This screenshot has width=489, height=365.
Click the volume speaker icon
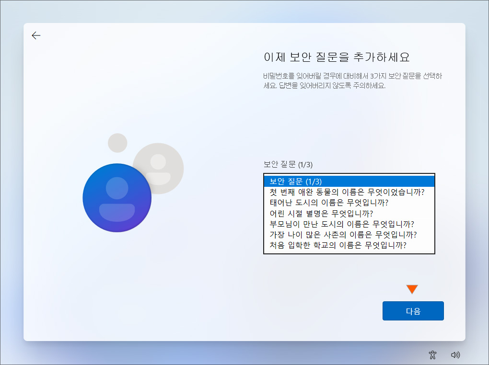tap(455, 355)
